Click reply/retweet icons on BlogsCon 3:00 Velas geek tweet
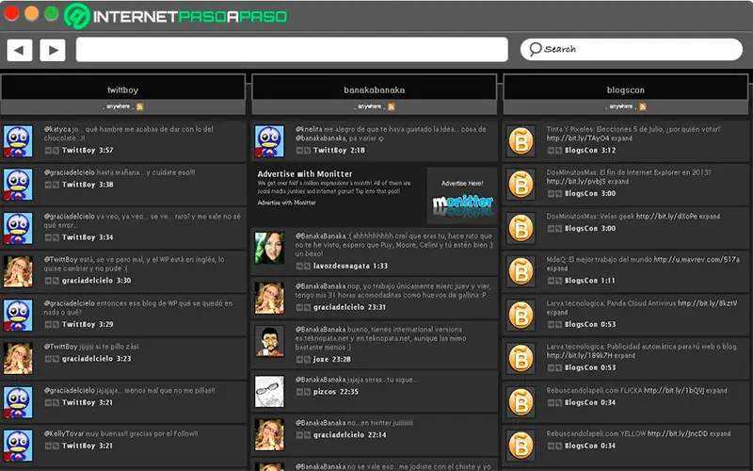This screenshot has width=753, height=471. point(554,229)
